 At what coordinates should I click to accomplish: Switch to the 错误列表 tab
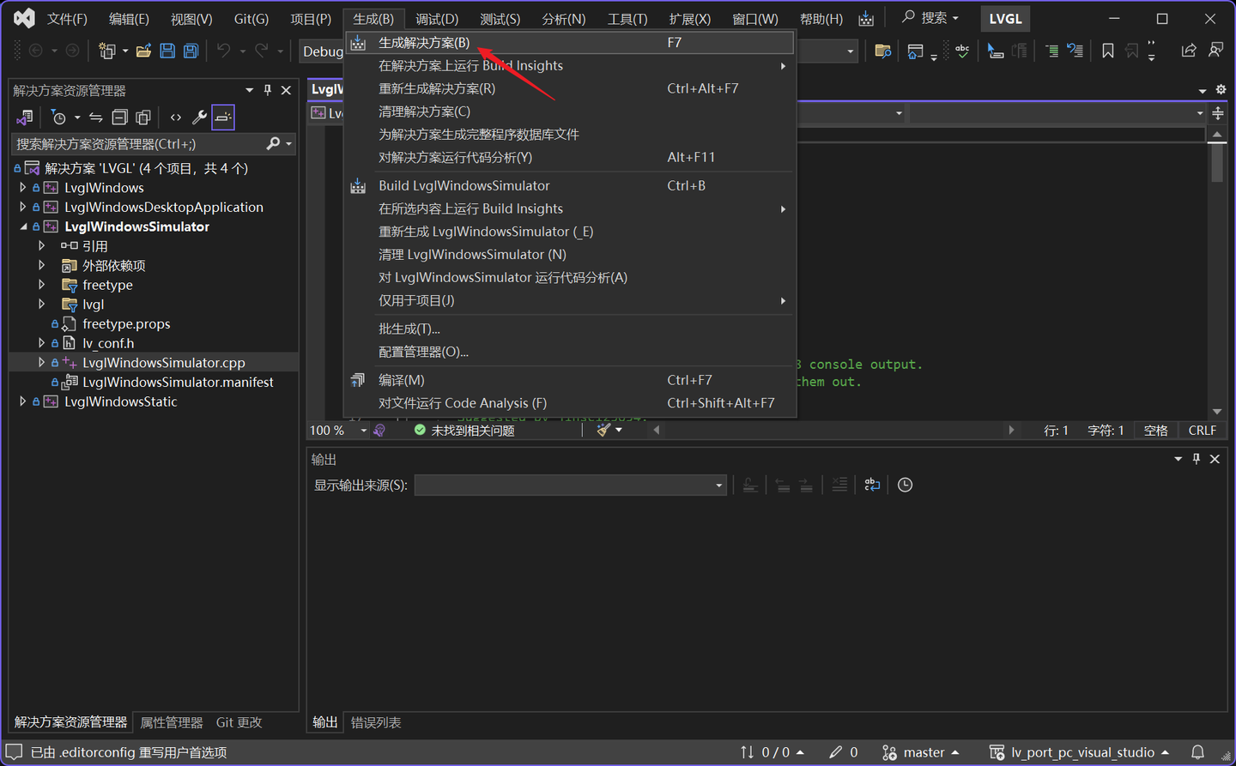(x=375, y=722)
